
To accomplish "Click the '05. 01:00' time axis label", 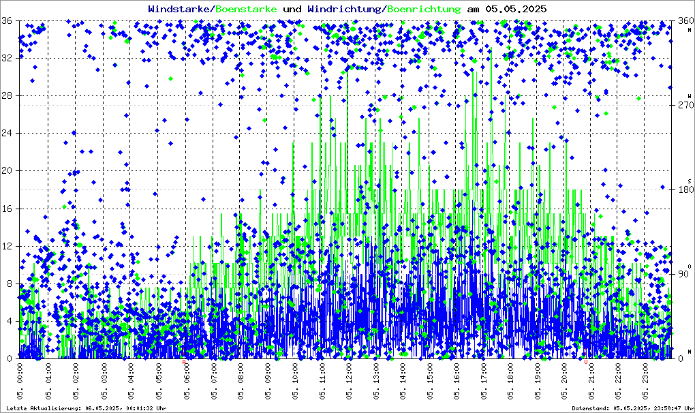I will [48, 380].
